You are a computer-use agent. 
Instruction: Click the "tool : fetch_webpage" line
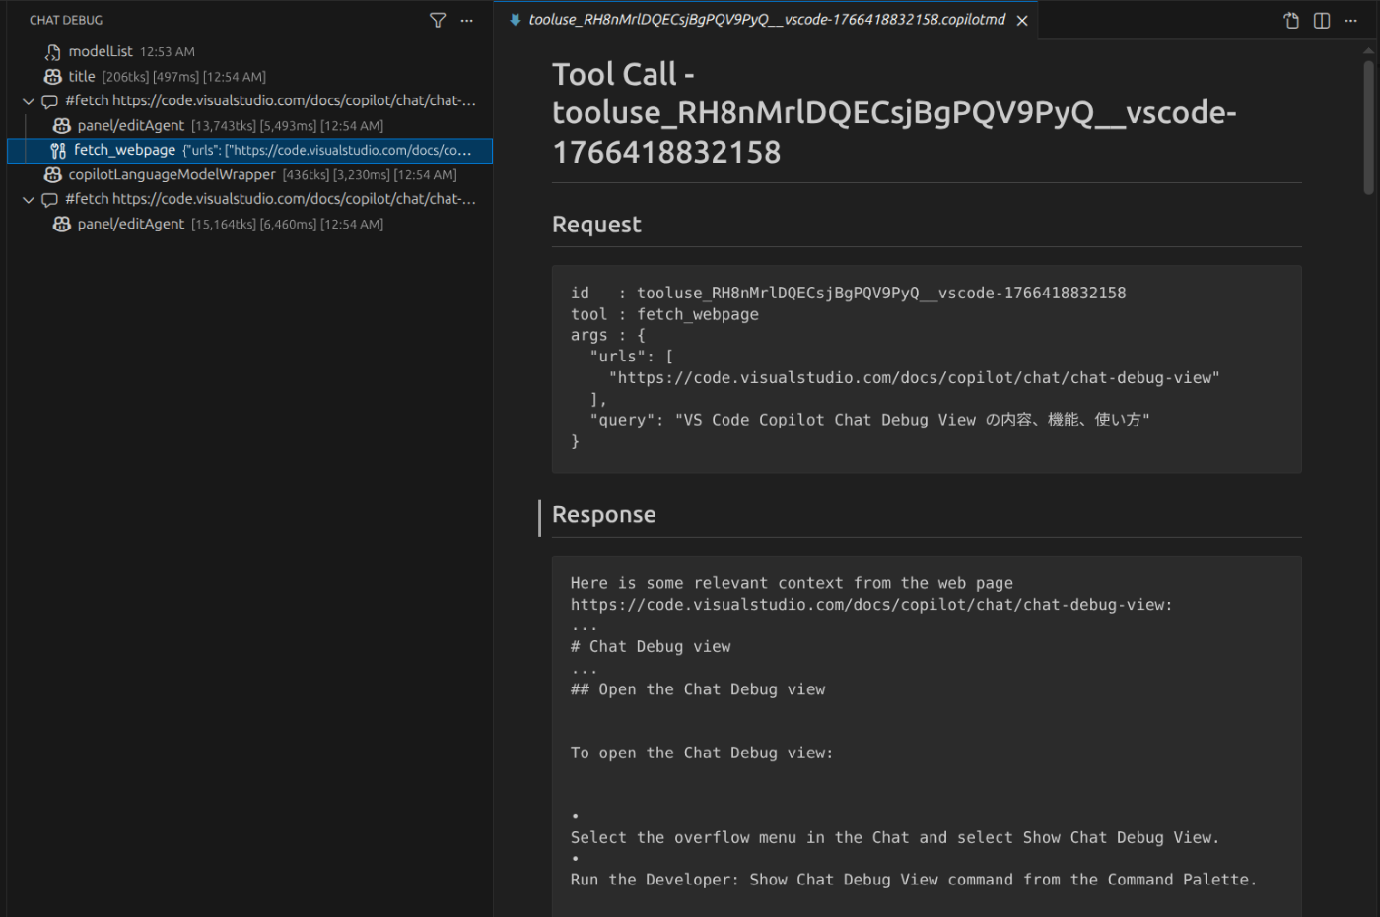pos(664,314)
